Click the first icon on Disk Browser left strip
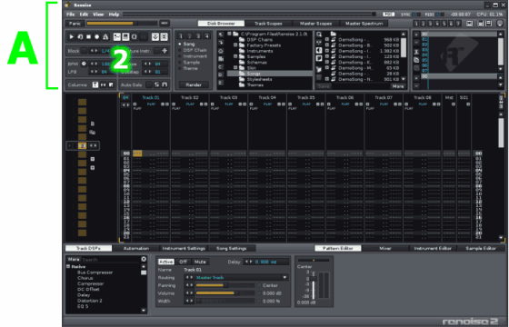 (221, 35)
